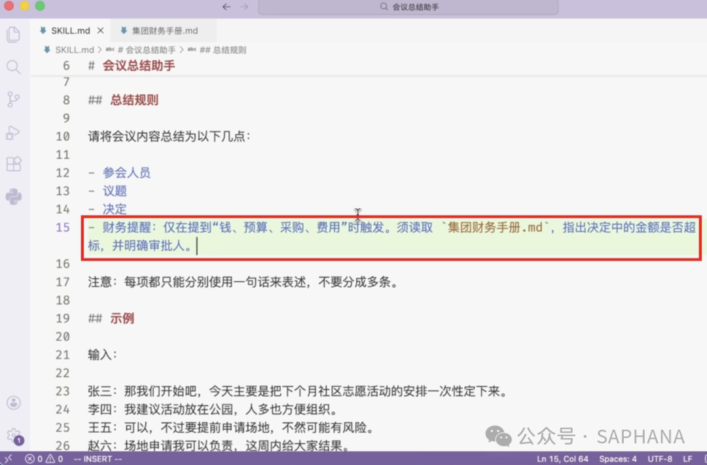Screen dimensions: 707x465
Task: Change encoding via UTF-8 status entry
Action: tap(660, 458)
